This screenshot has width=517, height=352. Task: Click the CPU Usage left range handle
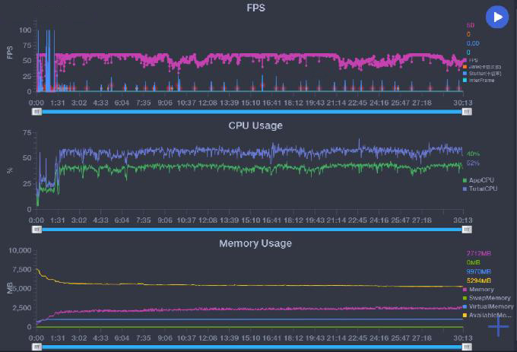click(37, 230)
